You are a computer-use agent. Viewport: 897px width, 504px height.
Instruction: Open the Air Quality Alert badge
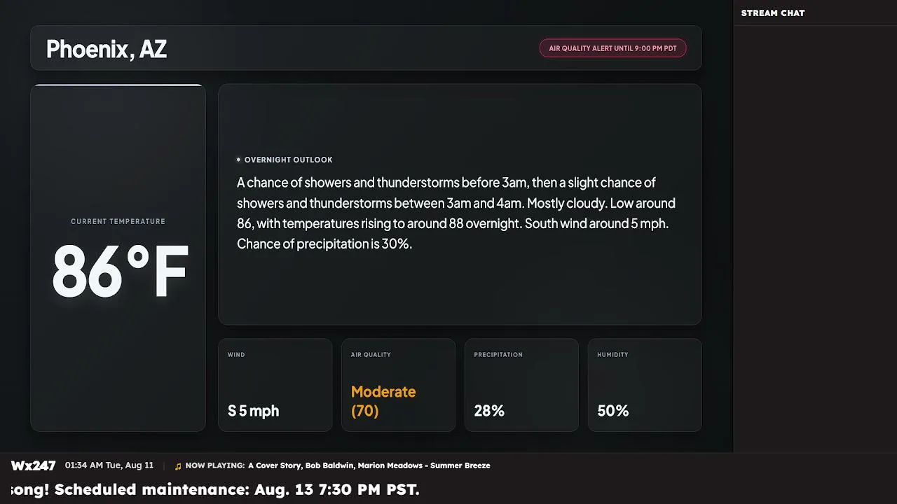[x=612, y=48]
